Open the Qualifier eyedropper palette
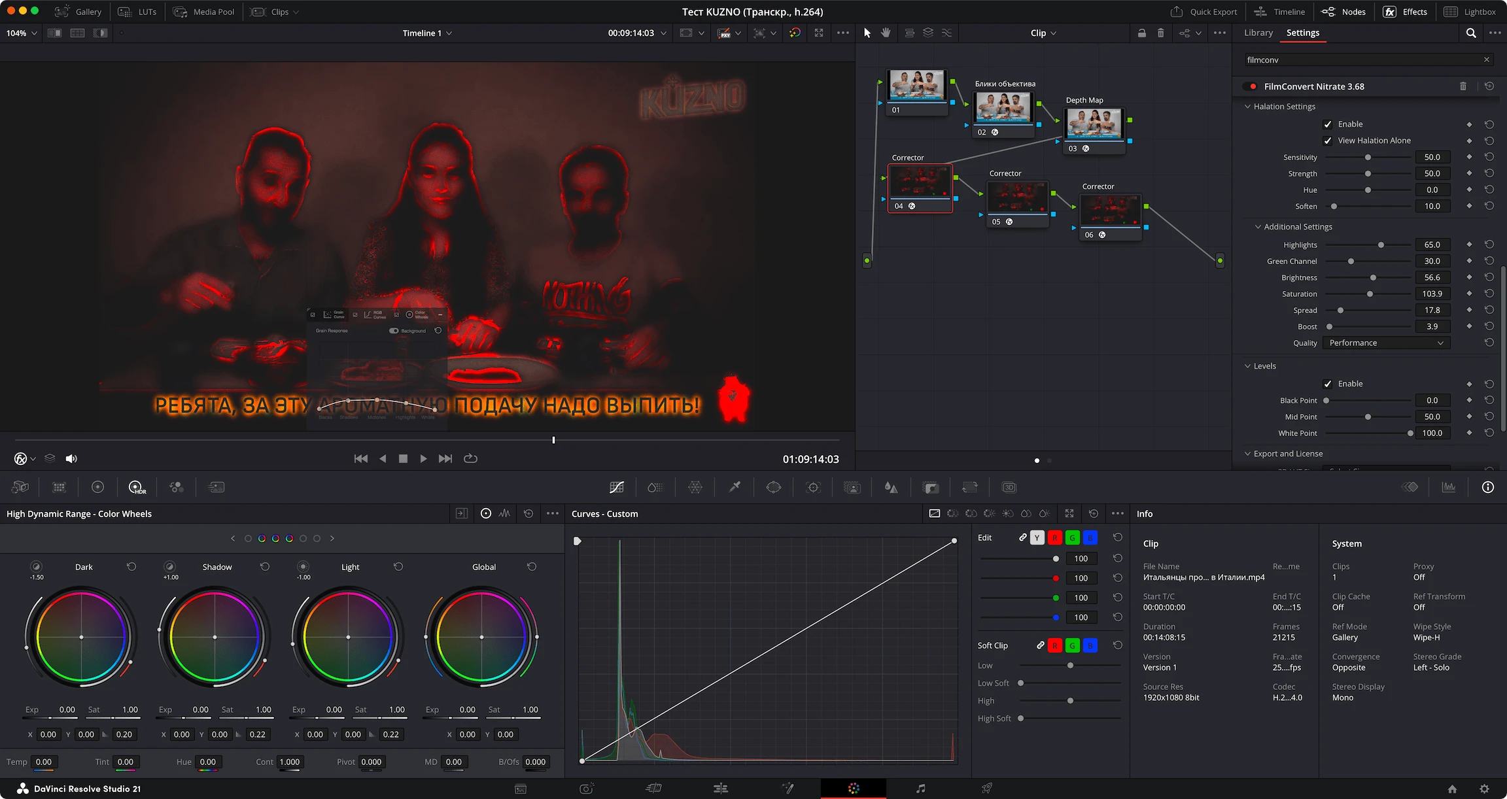This screenshot has height=799, width=1507. click(735, 487)
